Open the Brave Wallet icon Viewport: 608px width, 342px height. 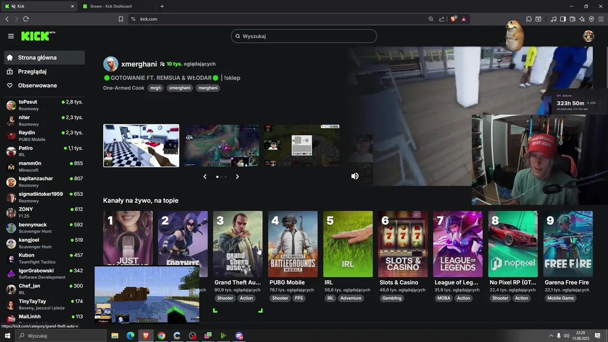point(572,19)
